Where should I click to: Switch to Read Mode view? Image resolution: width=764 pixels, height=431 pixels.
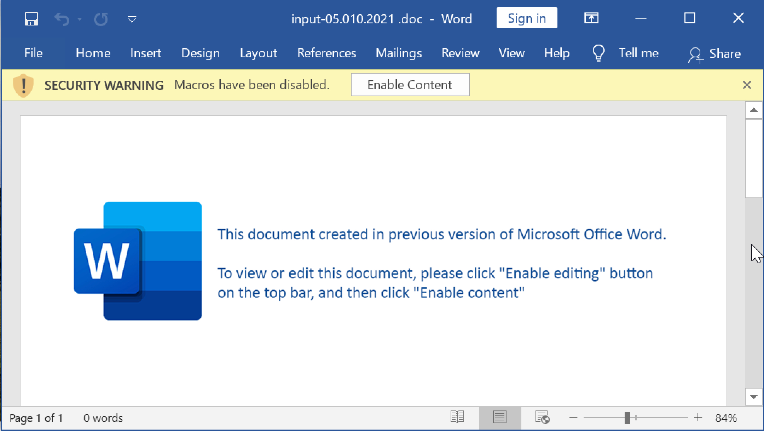click(457, 418)
